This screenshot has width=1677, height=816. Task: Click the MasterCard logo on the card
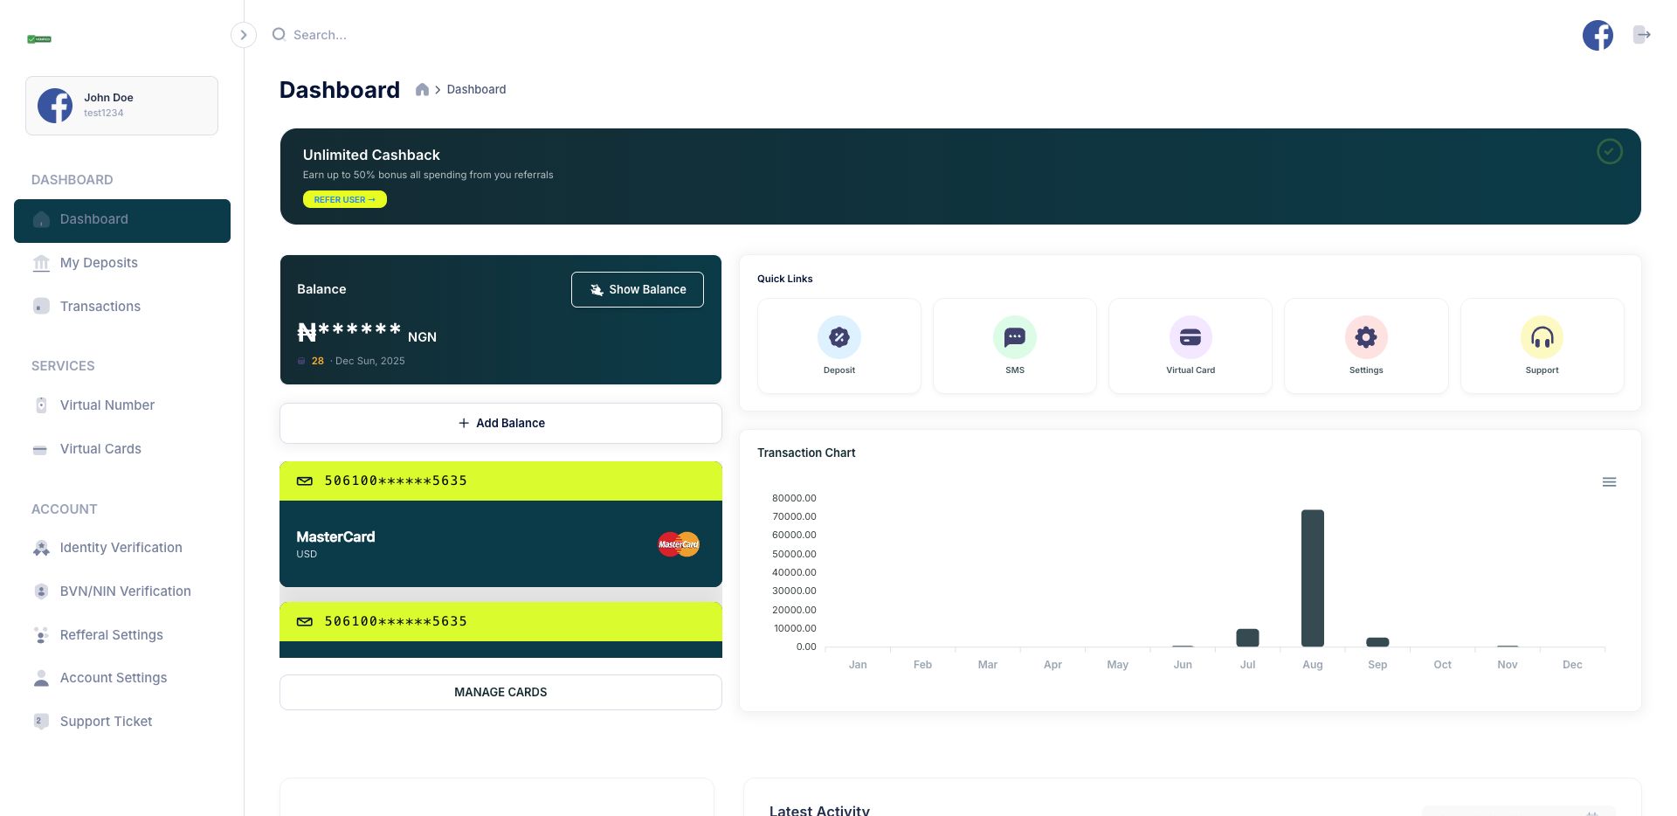tap(679, 544)
